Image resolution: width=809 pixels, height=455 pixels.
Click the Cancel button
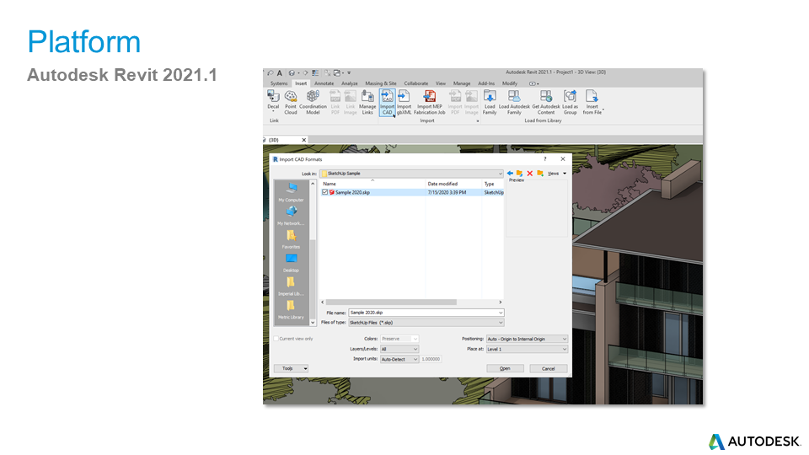tap(549, 368)
